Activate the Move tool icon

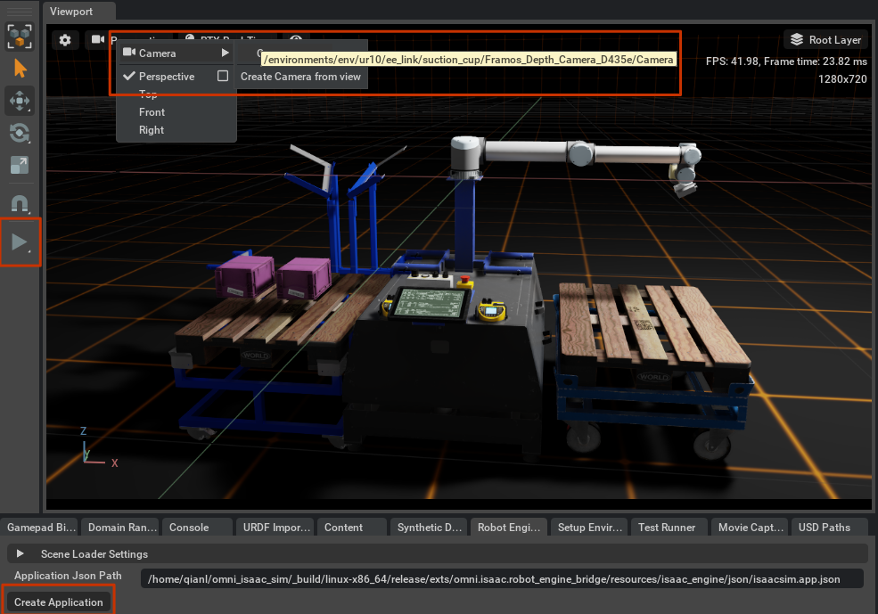tap(20, 102)
